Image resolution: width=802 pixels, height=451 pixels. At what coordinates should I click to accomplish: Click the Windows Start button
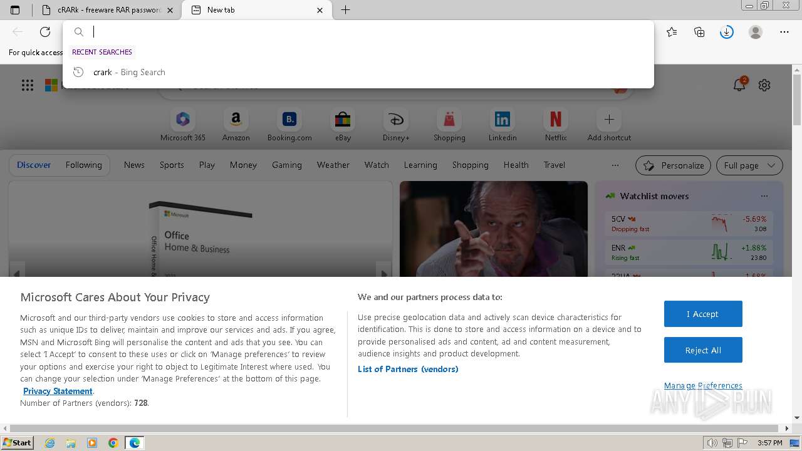[x=17, y=442]
